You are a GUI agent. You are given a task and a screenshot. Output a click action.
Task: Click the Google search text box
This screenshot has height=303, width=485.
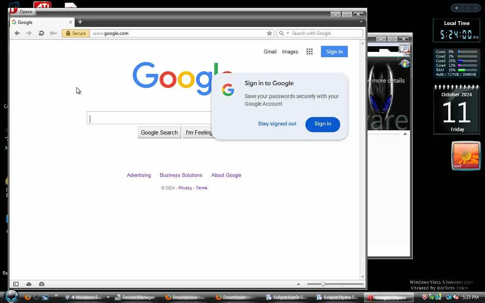point(149,118)
